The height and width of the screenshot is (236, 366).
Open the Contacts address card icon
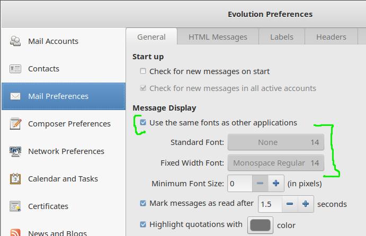[x=15, y=69]
